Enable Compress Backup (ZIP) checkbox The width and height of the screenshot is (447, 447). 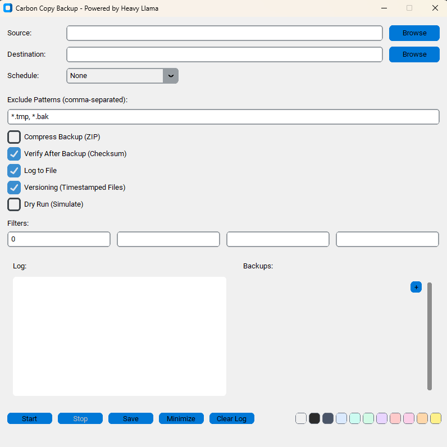[x=14, y=137]
